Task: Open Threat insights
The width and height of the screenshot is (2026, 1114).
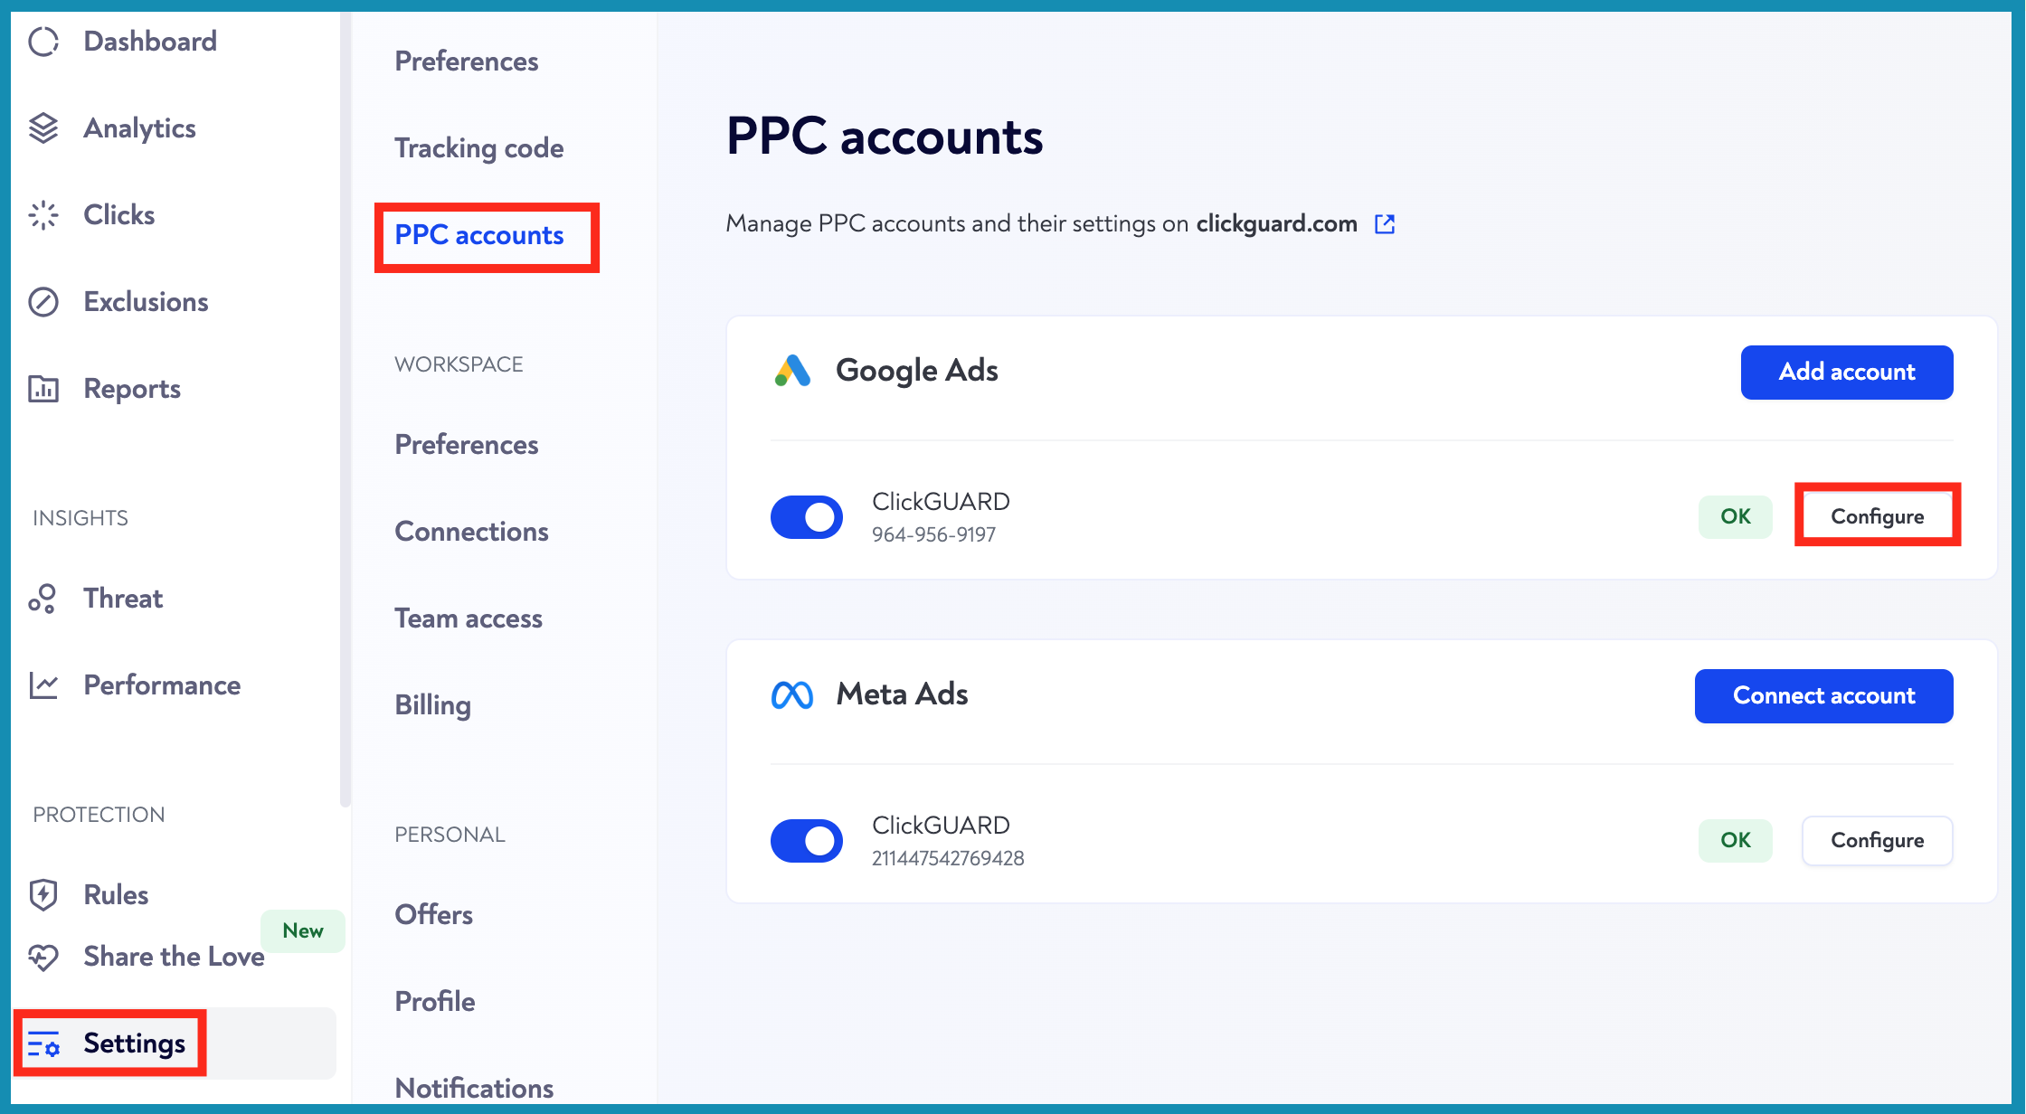Action: tap(123, 599)
